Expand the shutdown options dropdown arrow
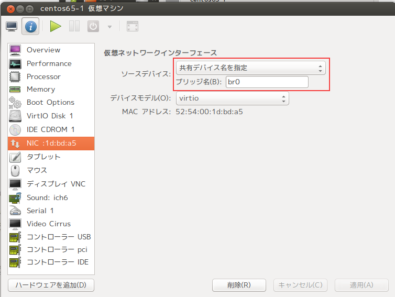This screenshot has height=297, width=395. point(109,27)
